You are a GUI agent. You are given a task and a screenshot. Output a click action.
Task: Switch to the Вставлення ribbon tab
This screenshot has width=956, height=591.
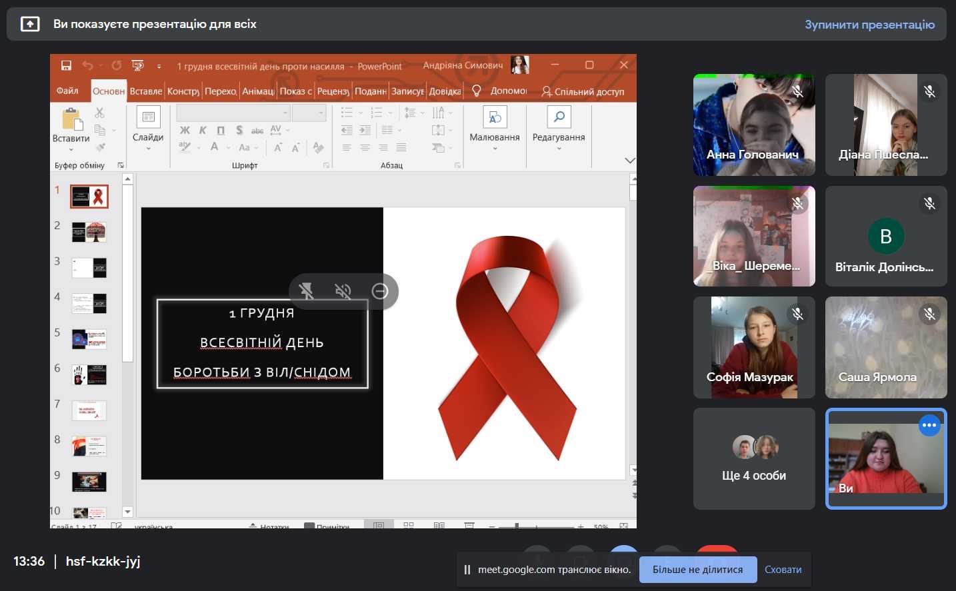point(145,91)
